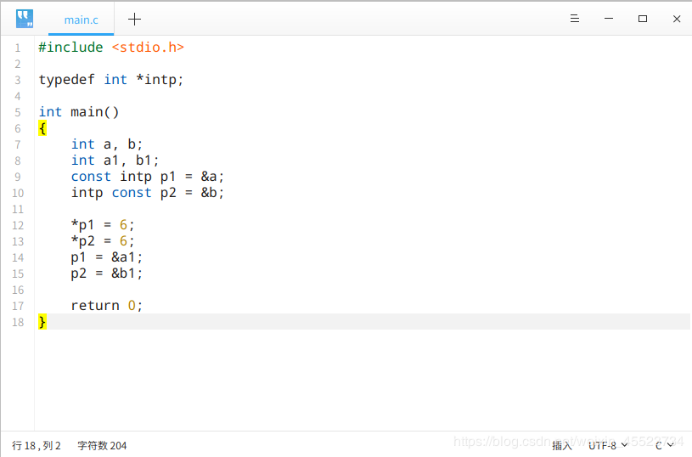Click the const intp p1 declaration
This screenshot has width=692, height=457.
coord(147,177)
